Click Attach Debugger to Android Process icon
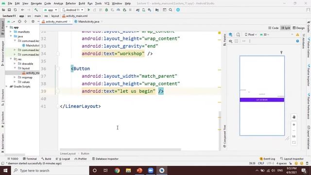311x175 pixels. (x=124, y=10)
